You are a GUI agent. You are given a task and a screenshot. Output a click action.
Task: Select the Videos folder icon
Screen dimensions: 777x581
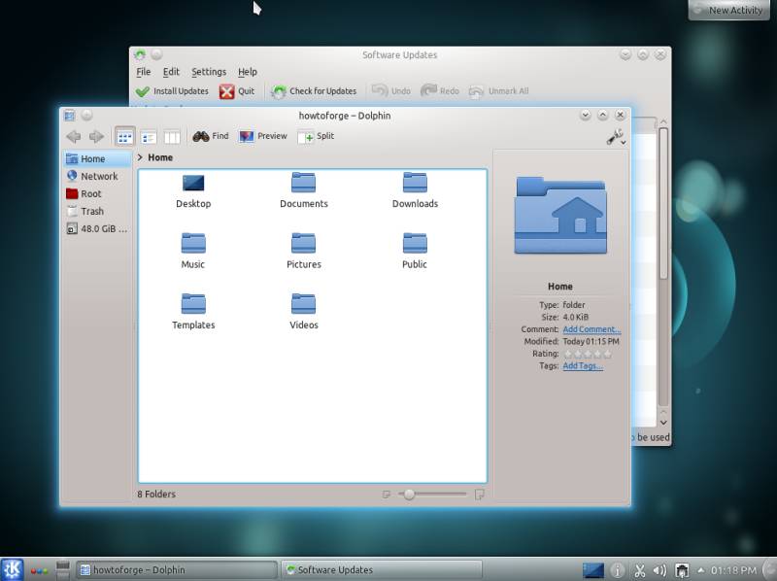(x=304, y=304)
